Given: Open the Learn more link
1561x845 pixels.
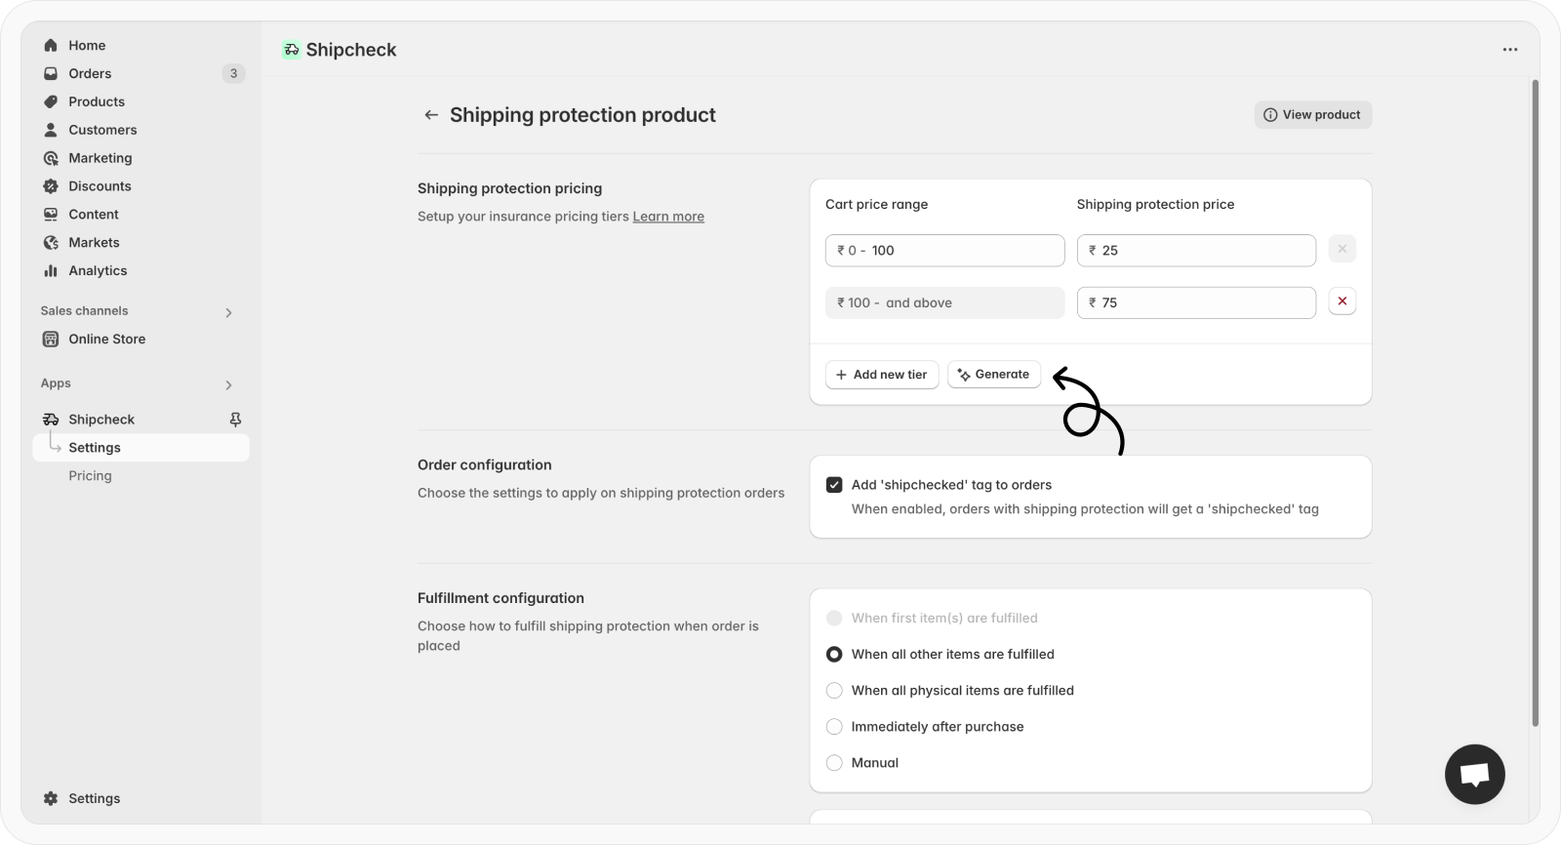Looking at the screenshot, I should (668, 217).
